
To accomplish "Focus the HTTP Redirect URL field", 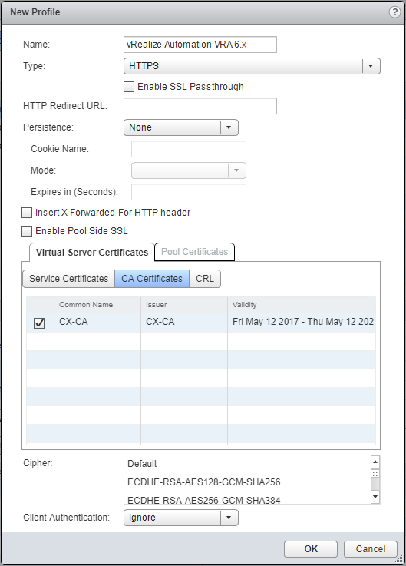I will pyautogui.click(x=200, y=106).
